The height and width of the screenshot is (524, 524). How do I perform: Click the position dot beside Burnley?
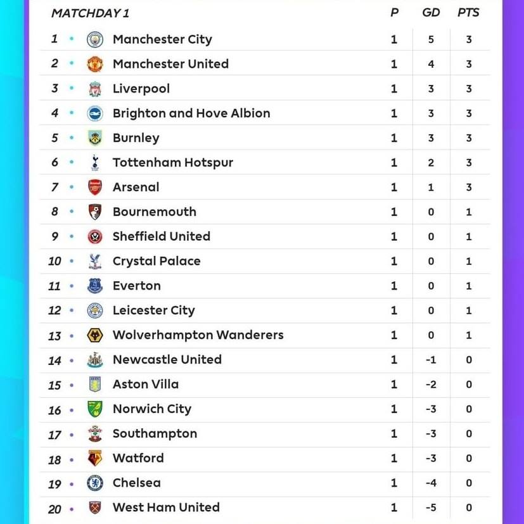[x=72, y=137]
